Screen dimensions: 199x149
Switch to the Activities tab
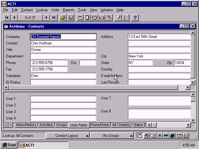pyautogui.click(x=46, y=125)
